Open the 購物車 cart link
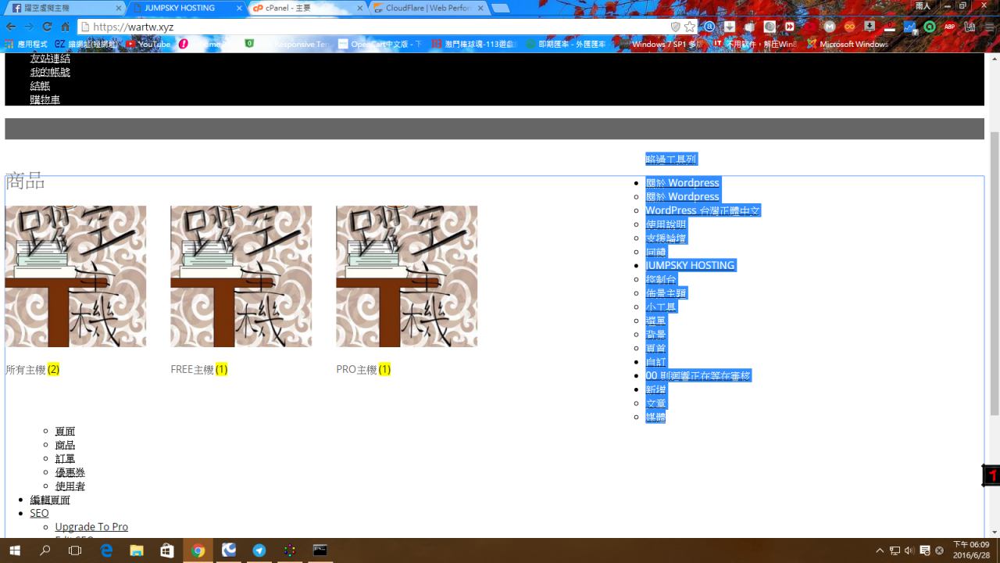Viewport: 1000px width, 563px height. click(x=45, y=99)
